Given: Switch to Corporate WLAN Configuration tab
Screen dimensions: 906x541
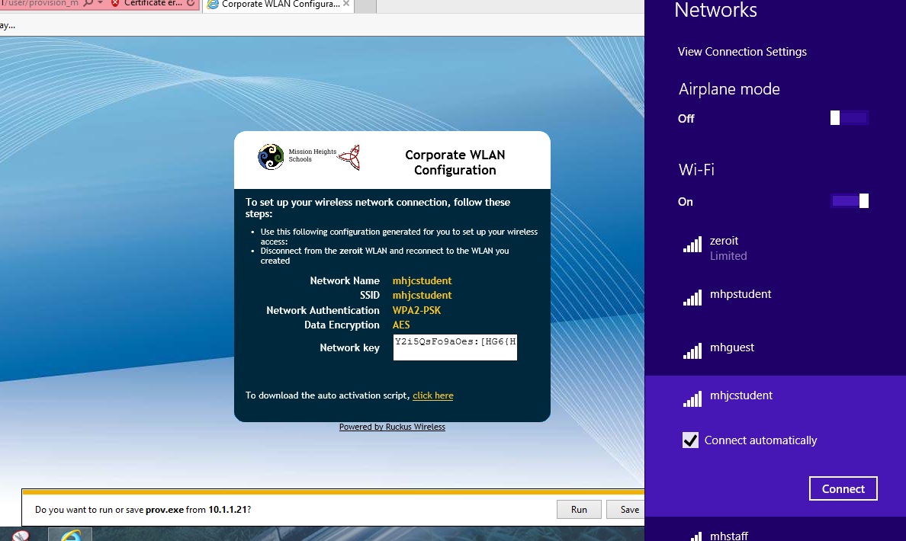Looking at the screenshot, I should click(275, 5).
